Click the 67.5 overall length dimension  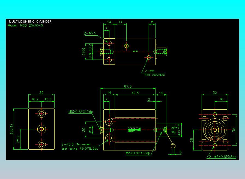128,86
